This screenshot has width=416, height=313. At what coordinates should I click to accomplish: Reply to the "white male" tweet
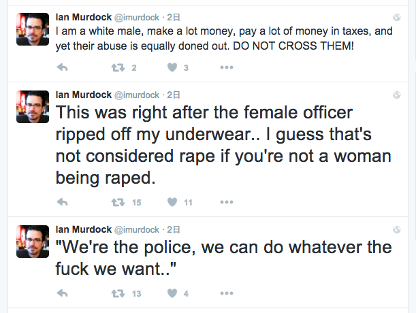pyautogui.click(x=63, y=67)
